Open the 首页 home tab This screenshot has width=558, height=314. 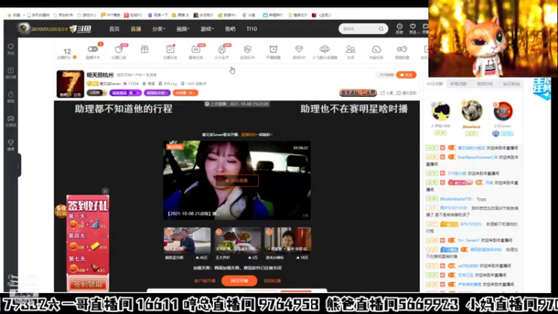point(114,29)
